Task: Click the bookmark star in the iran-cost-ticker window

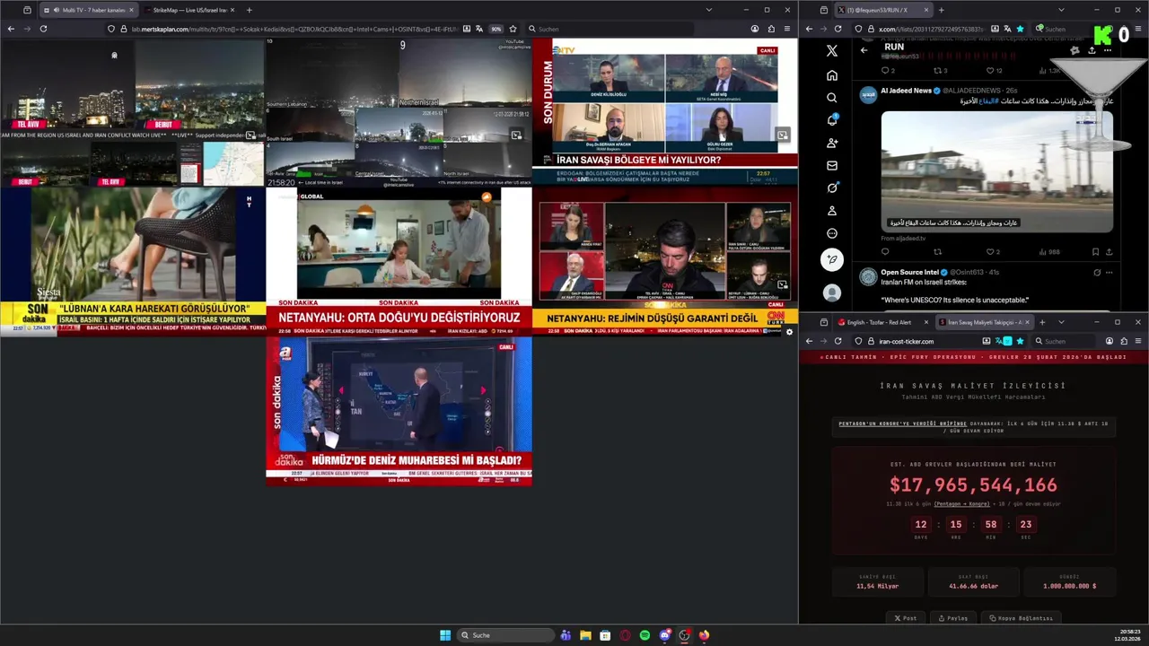Action: click(x=1020, y=341)
